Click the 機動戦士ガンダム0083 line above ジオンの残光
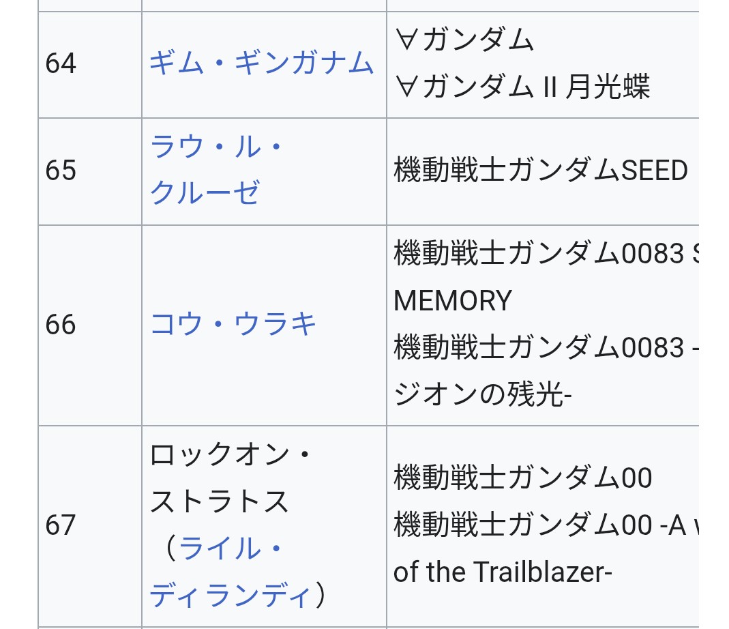 click(x=539, y=348)
